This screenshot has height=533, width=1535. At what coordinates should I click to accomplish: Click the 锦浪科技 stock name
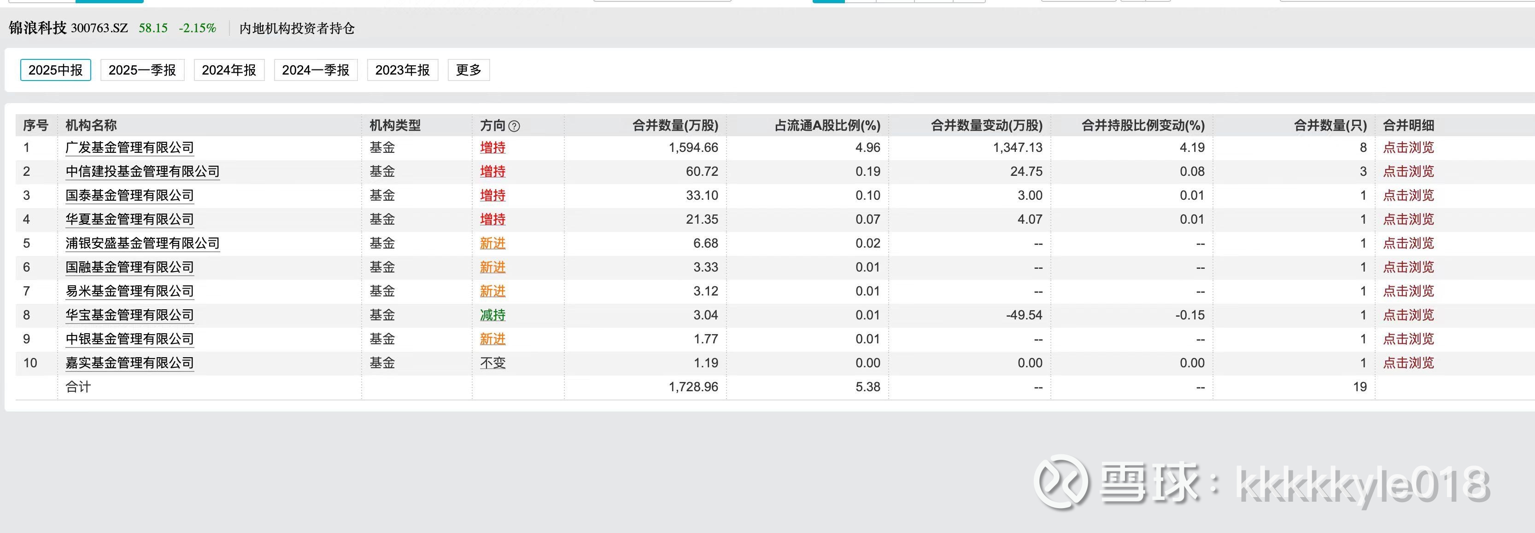37,28
